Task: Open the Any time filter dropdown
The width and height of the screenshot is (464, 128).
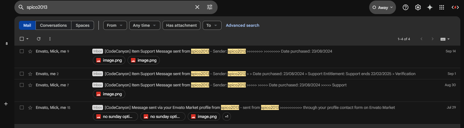Action: pos(145,25)
